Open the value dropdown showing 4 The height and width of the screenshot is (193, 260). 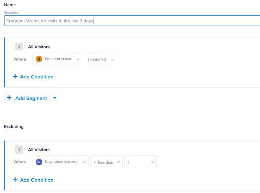[140, 162]
